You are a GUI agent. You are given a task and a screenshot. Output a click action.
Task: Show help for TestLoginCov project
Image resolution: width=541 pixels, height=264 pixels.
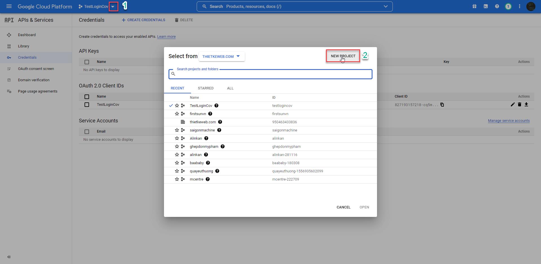point(216,105)
